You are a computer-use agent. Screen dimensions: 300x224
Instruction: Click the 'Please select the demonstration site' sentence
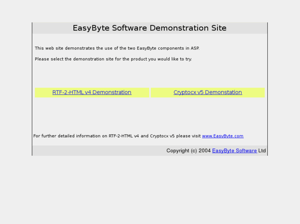113,59
